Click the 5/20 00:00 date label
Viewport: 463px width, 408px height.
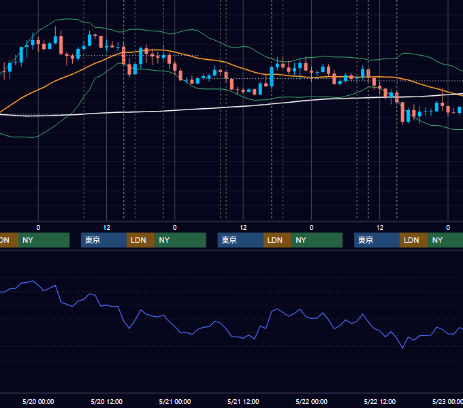(38, 401)
